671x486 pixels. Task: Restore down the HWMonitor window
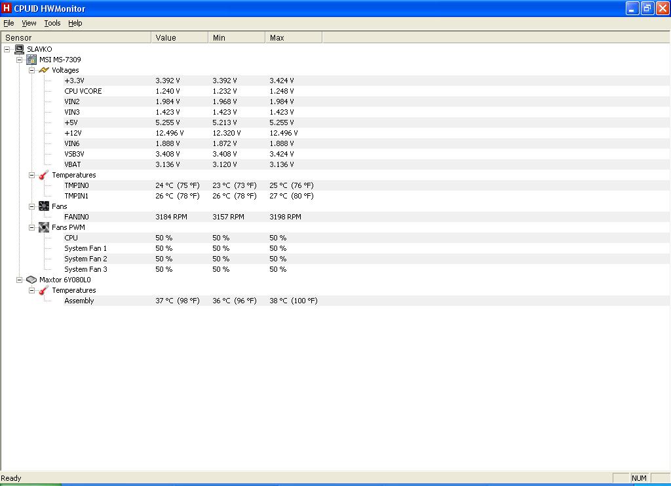647,8
